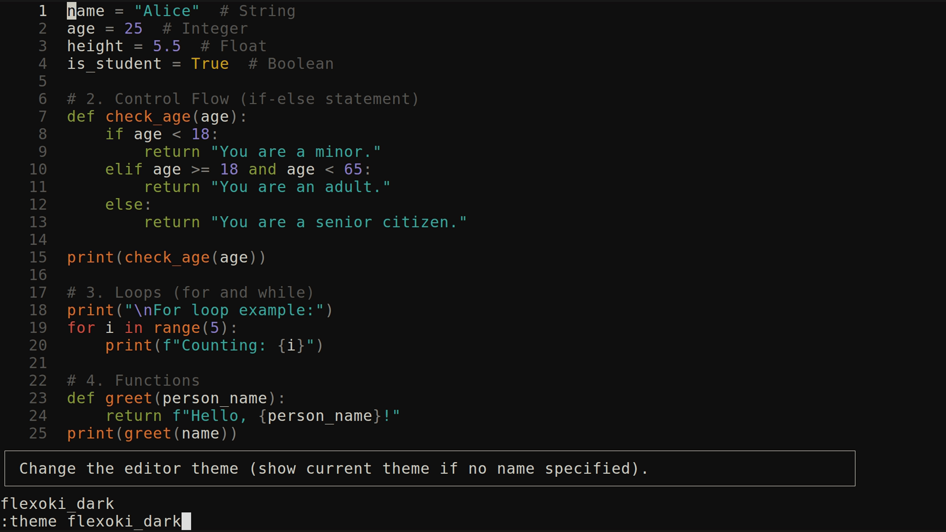
Task: Click the is_student variable name
Action: tap(114, 64)
